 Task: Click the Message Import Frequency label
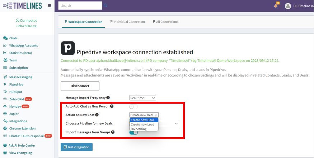[85, 98]
